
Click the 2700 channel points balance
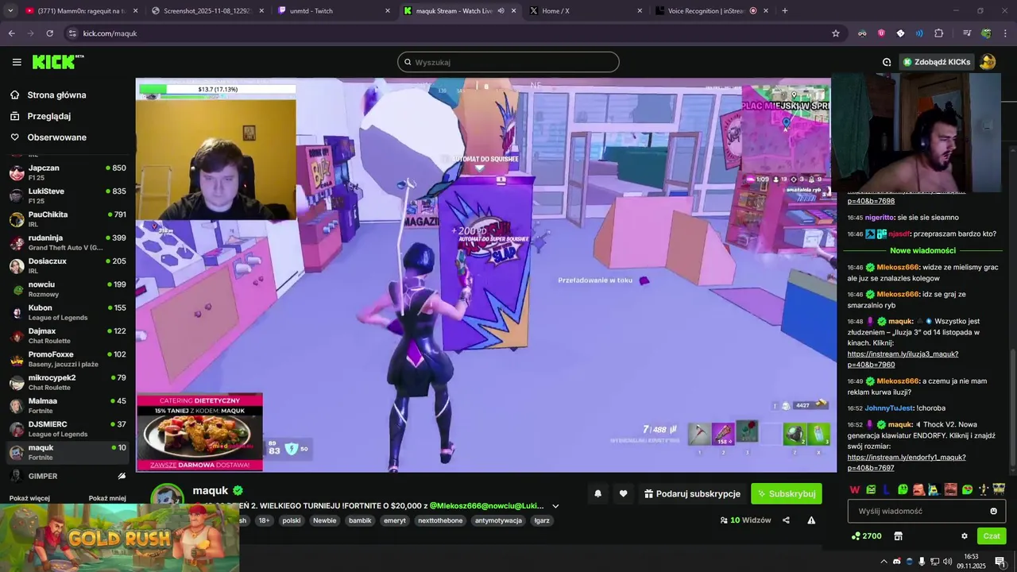[x=866, y=536]
